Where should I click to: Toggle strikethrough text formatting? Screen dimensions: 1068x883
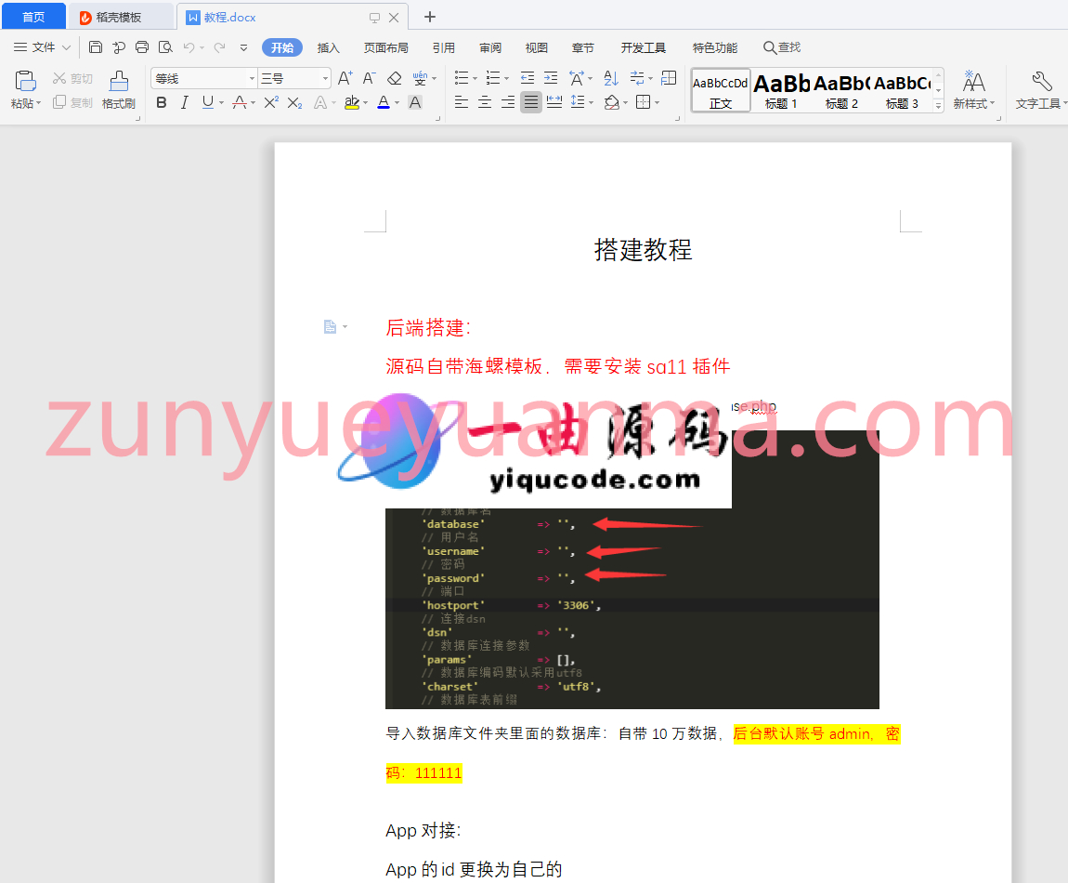pos(239,103)
